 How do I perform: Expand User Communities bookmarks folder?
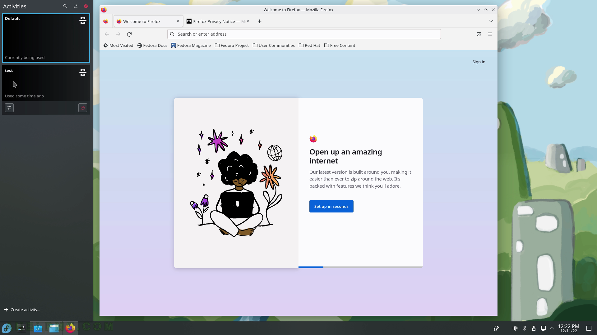click(274, 45)
